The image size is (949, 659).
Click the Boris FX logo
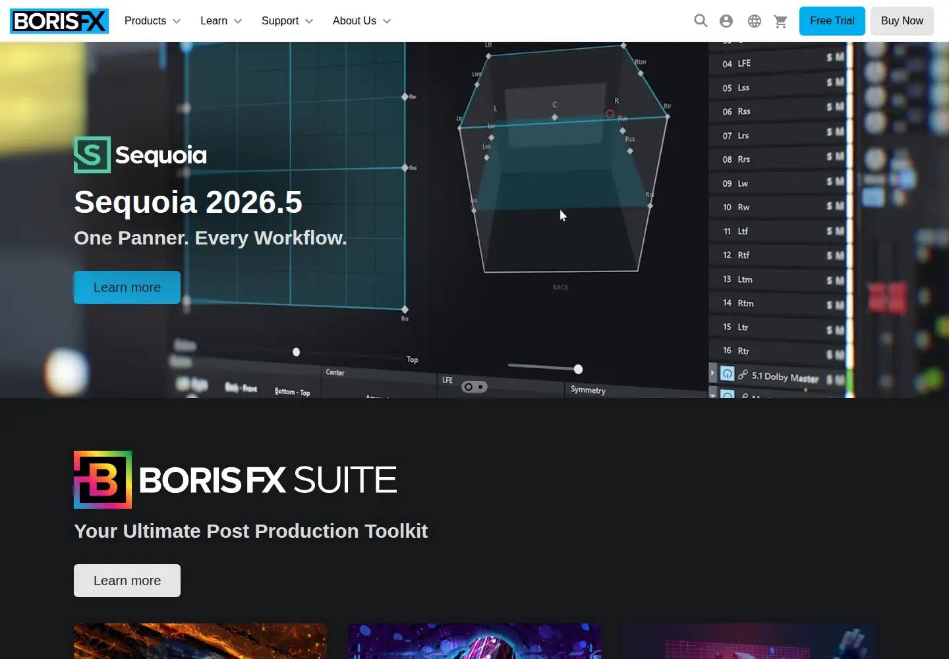click(59, 21)
